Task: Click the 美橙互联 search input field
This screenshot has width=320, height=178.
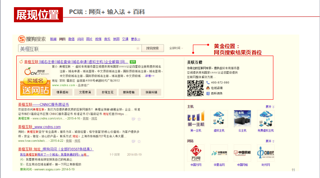Action: [x=80, y=48]
